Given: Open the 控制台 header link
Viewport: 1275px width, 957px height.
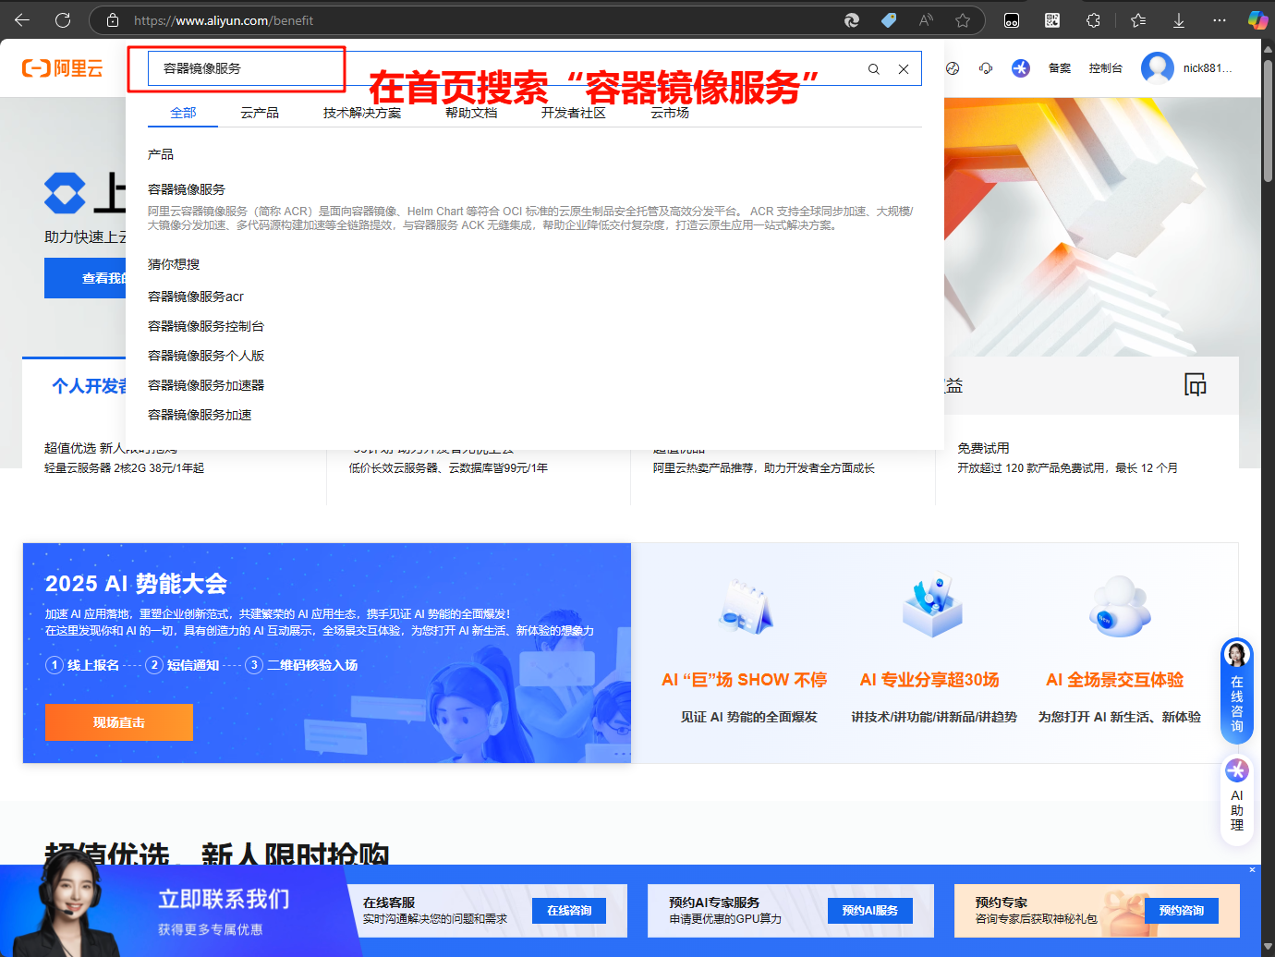Looking at the screenshot, I should [1106, 68].
